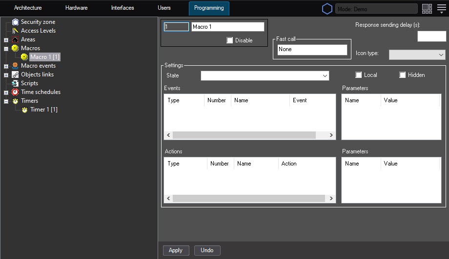Click the Areas house icon
The height and width of the screenshot is (259, 449).
[15, 39]
